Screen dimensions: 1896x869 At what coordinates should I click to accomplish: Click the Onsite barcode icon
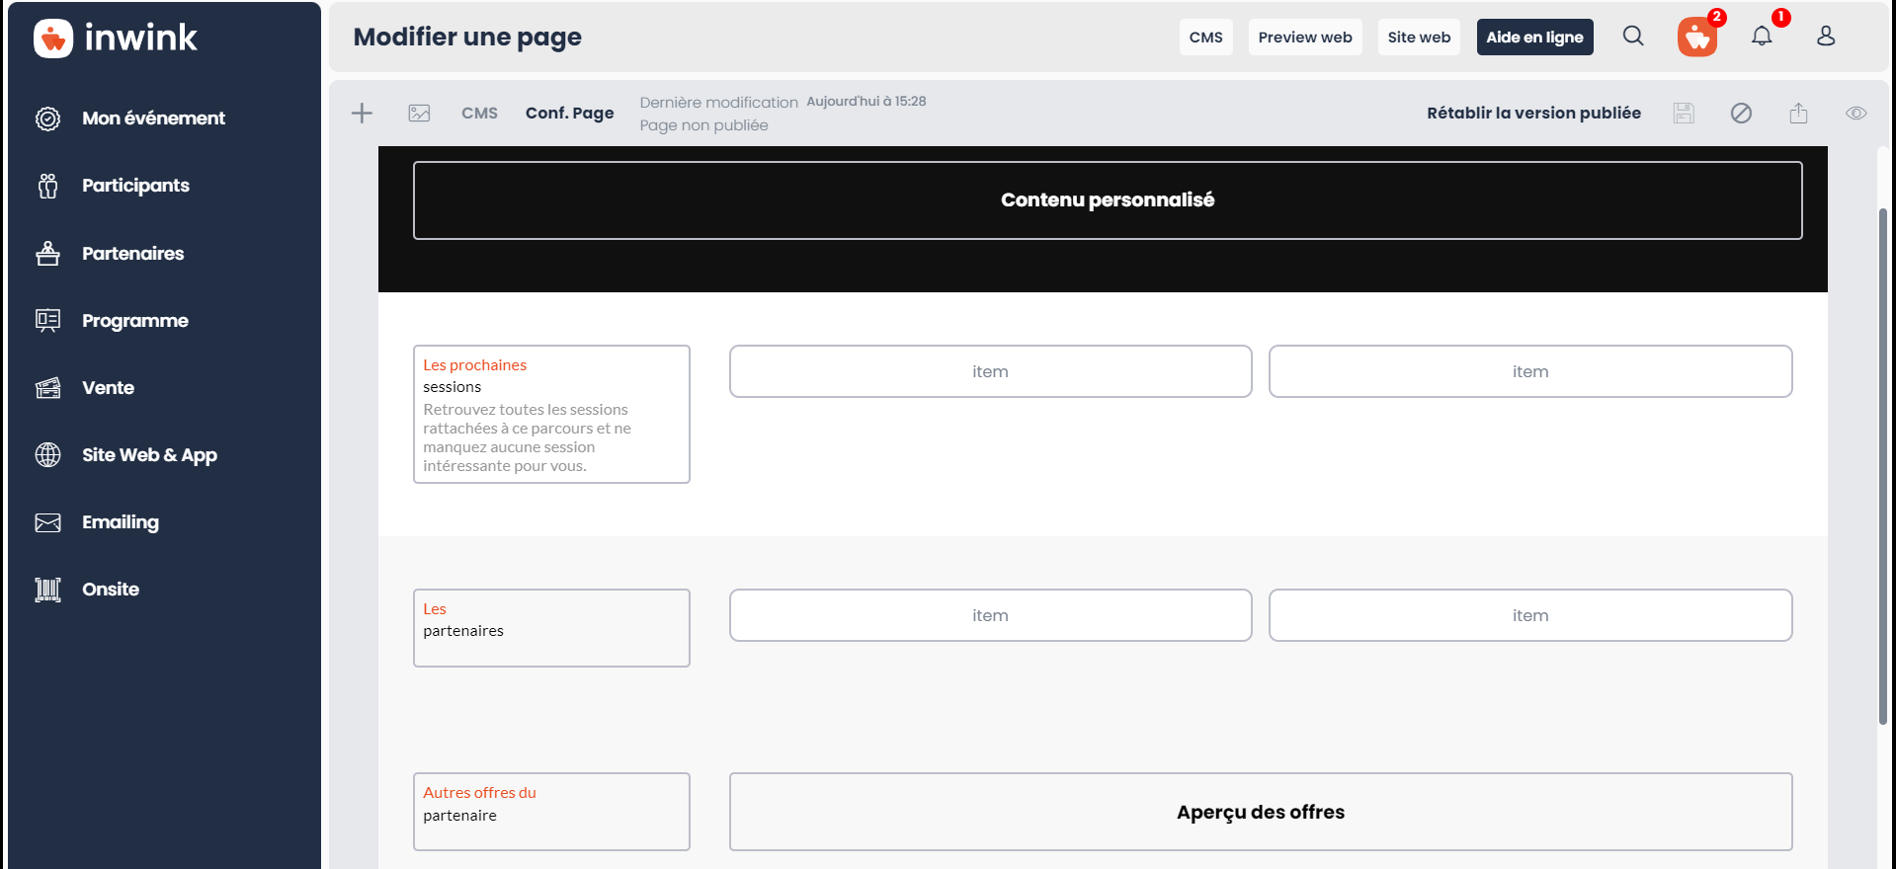coord(47,590)
